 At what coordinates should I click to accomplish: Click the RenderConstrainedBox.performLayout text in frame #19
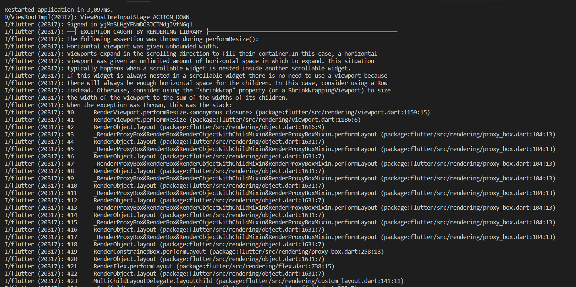(149, 252)
